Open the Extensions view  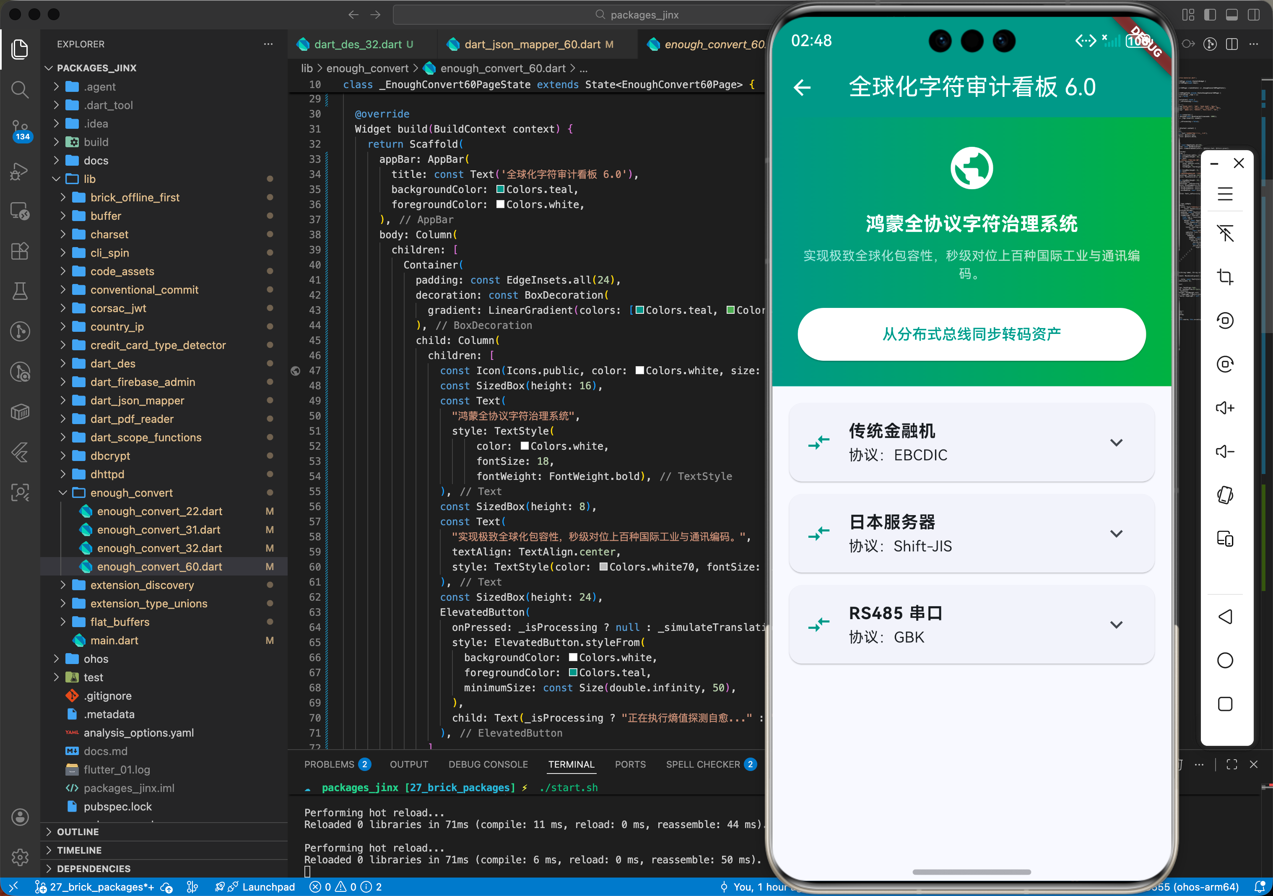pyautogui.click(x=20, y=251)
